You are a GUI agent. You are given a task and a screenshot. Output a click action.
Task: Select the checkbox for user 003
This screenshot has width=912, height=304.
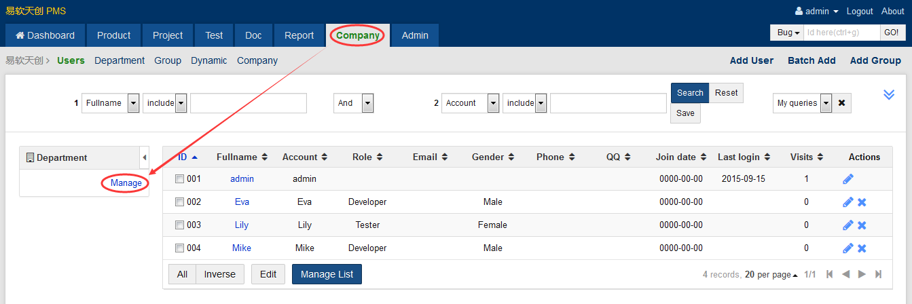click(x=179, y=225)
